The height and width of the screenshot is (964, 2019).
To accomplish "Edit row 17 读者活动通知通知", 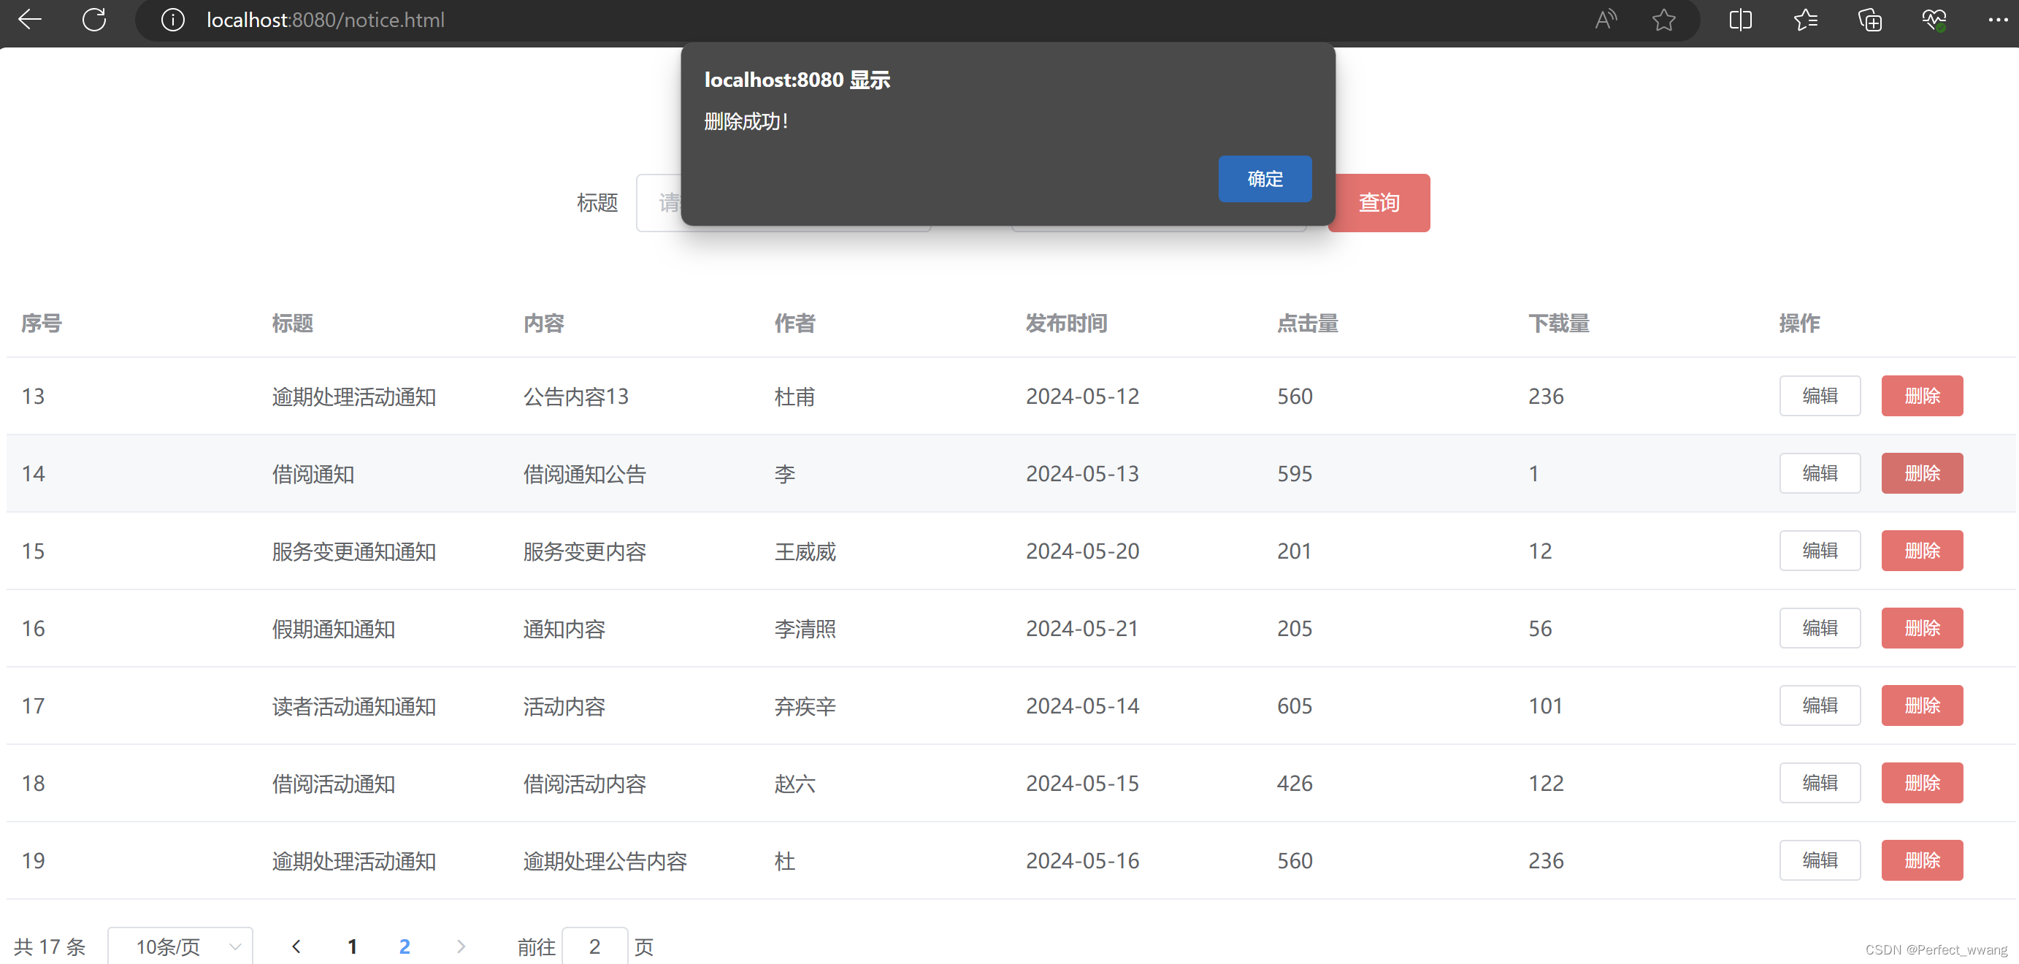I will (x=1819, y=705).
